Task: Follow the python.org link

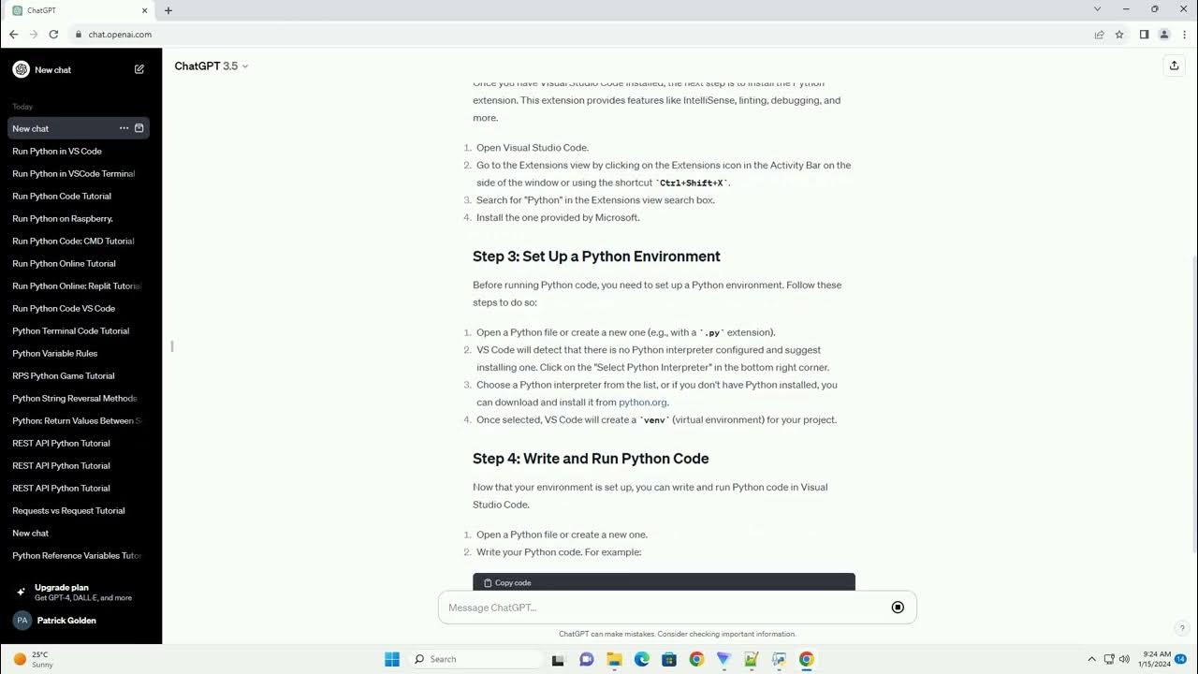Action: (x=643, y=403)
